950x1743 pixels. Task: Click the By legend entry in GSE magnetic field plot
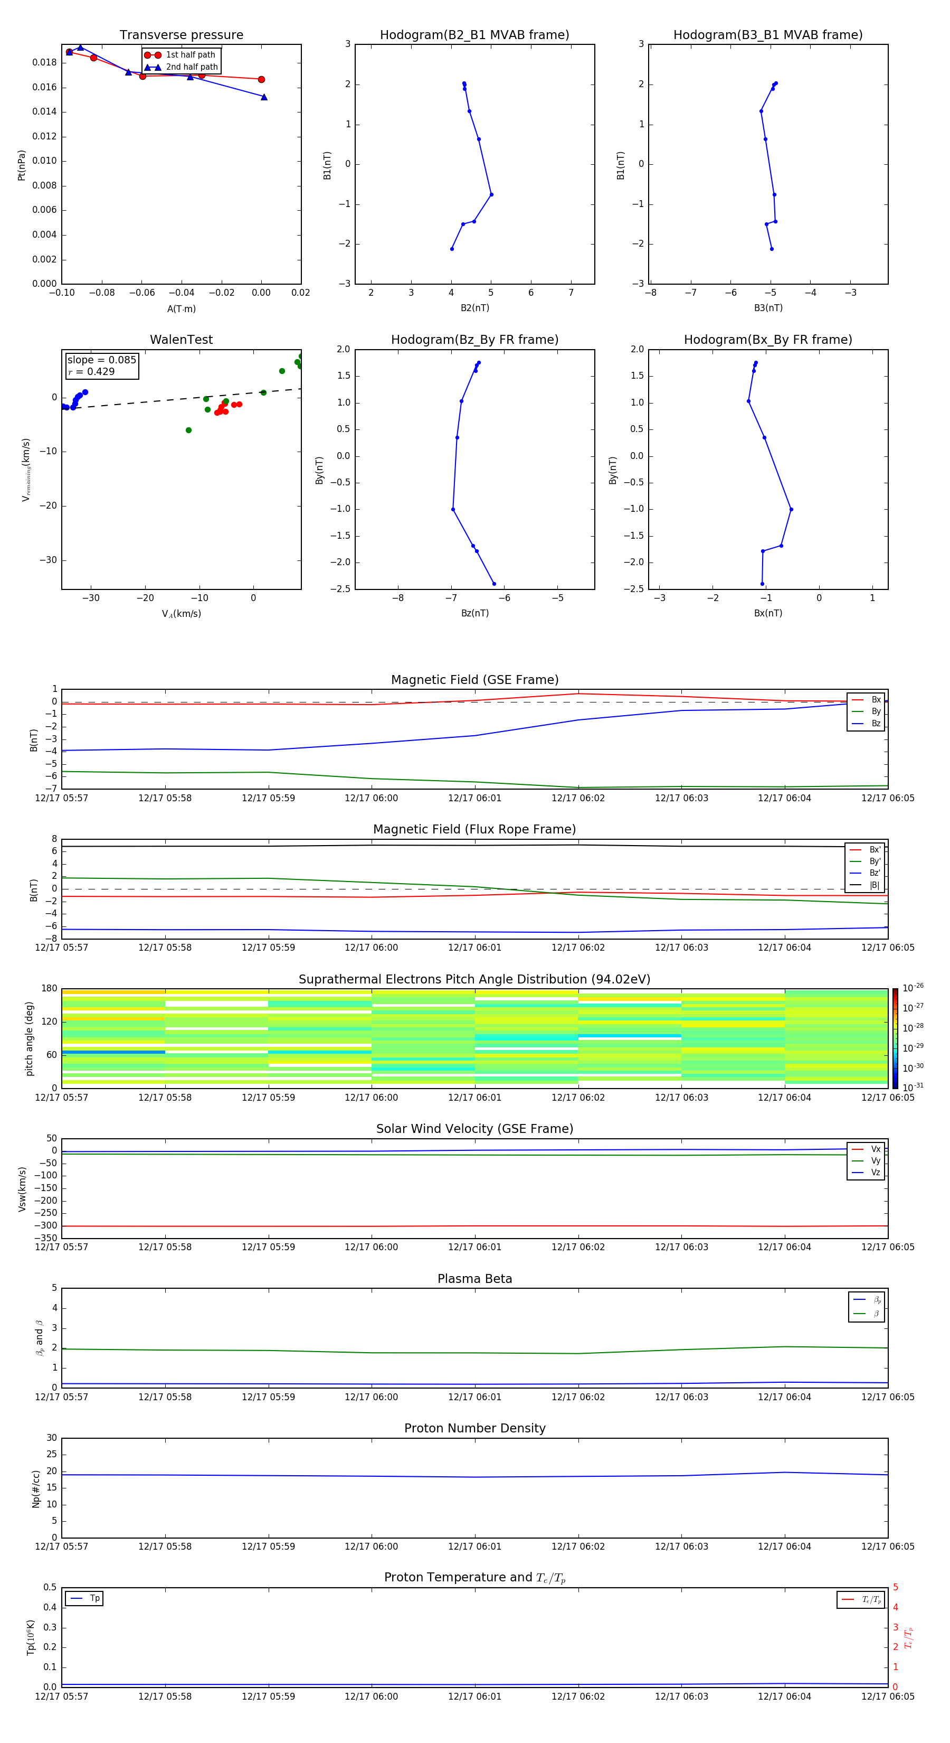pos(866,711)
